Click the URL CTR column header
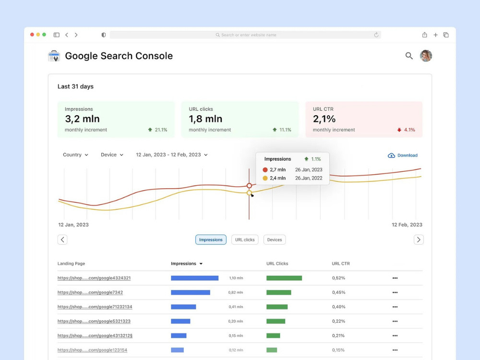The image size is (480, 360). tap(341, 264)
